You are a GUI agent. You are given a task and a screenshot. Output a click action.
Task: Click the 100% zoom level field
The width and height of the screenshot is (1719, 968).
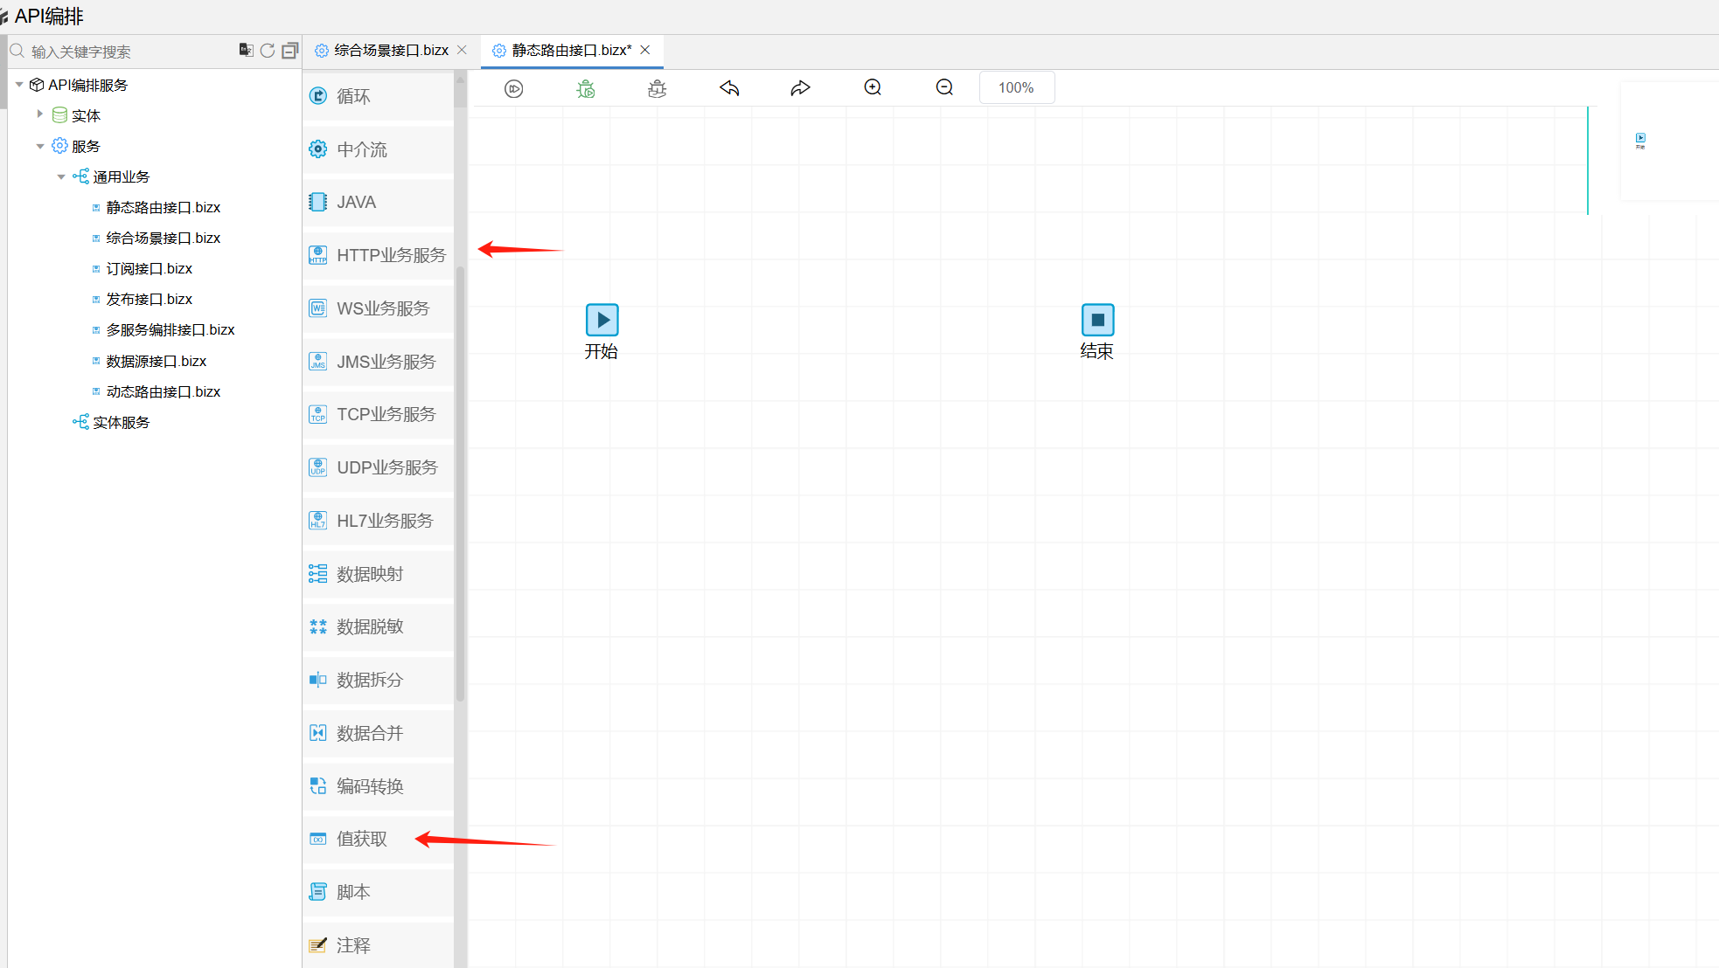(x=1016, y=87)
